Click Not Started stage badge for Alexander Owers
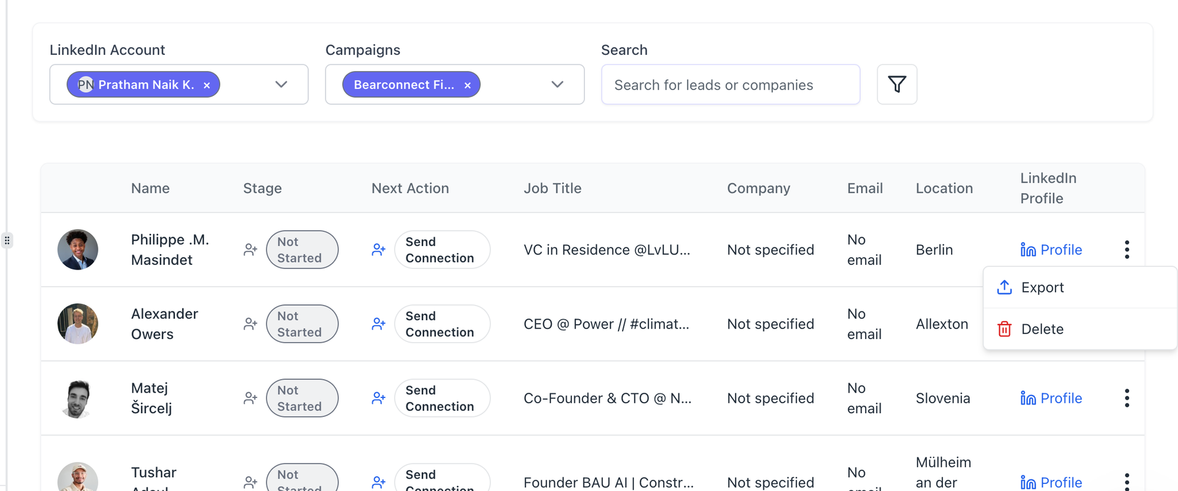The width and height of the screenshot is (1178, 491). pyautogui.click(x=302, y=324)
